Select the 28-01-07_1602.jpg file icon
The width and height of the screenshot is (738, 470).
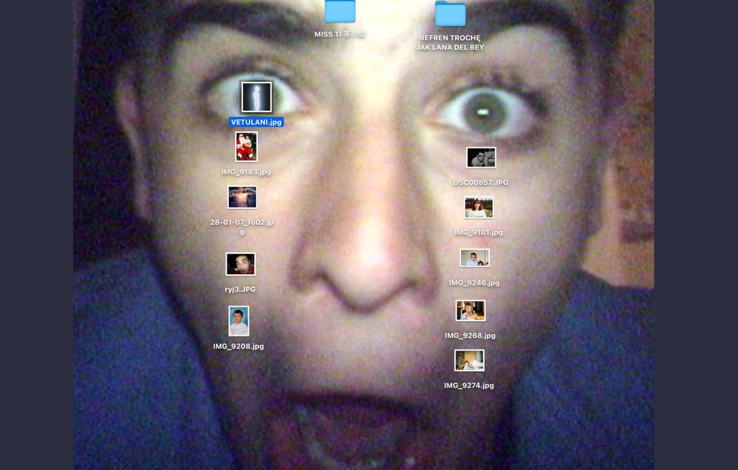click(x=242, y=197)
